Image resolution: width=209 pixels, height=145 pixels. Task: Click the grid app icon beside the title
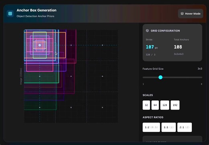[10, 14]
